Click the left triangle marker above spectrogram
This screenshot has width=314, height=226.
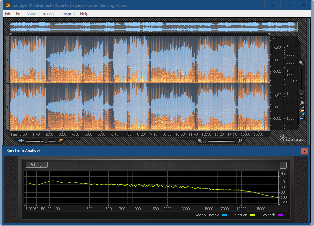click(x=11, y=34)
